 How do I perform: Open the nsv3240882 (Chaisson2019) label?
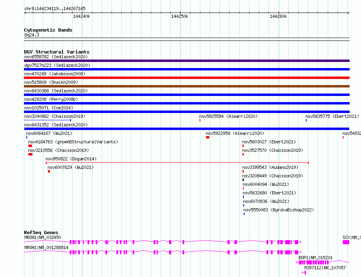click(x=55, y=116)
